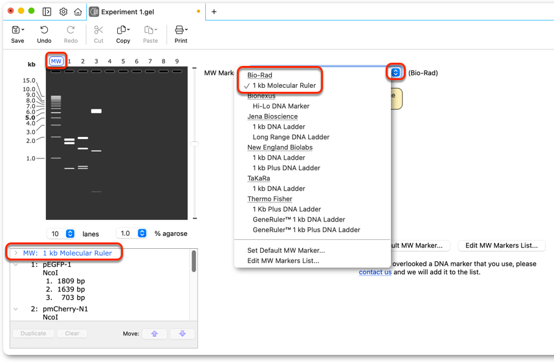Click the Edit MW Markers List... button
The height and width of the screenshot is (362, 554).
coord(502,246)
